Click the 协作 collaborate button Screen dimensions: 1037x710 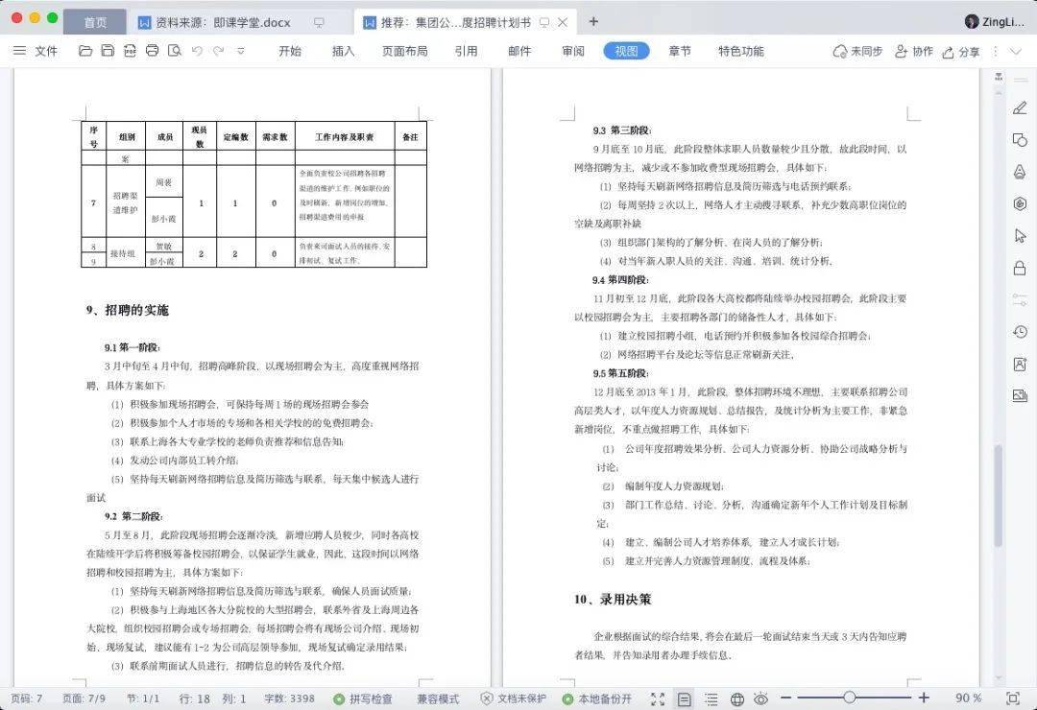tap(914, 51)
